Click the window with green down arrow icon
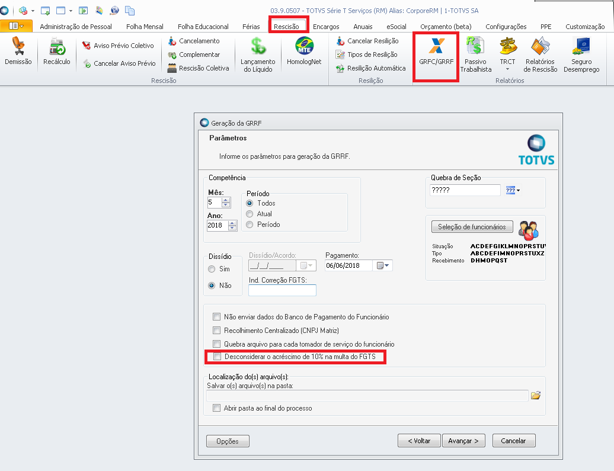 (46, 11)
